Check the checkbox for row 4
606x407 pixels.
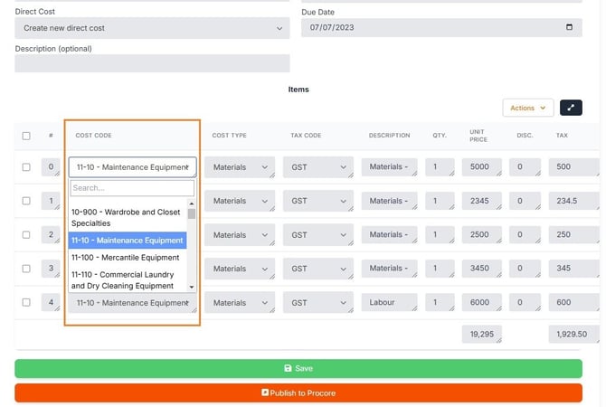click(x=26, y=302)
